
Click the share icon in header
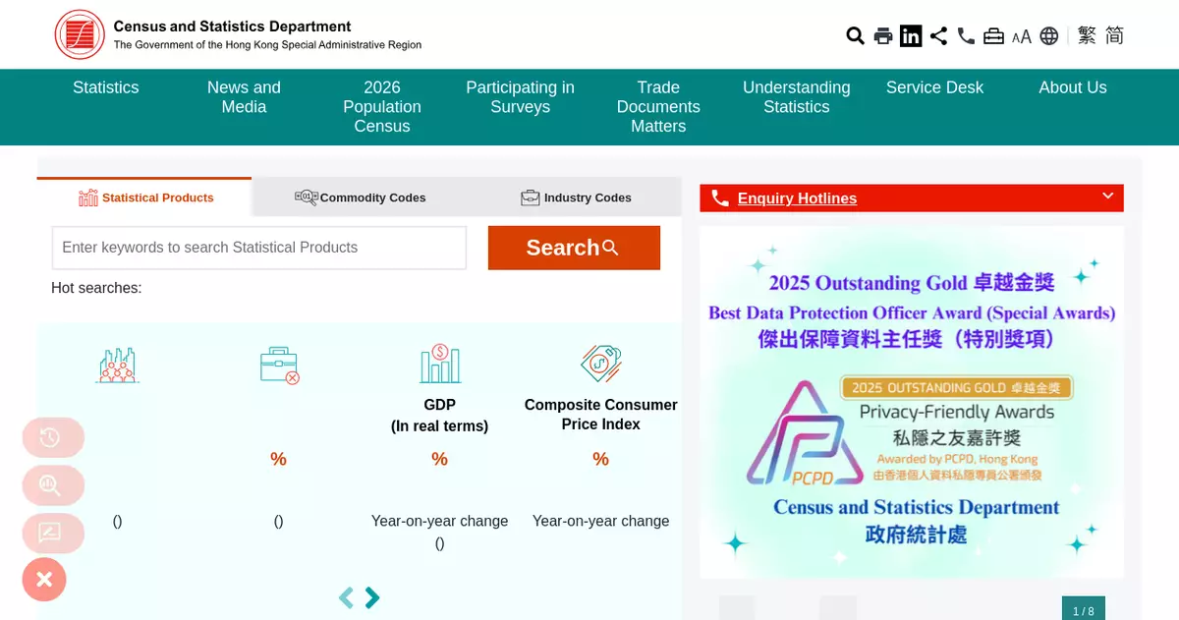point(938,36)
